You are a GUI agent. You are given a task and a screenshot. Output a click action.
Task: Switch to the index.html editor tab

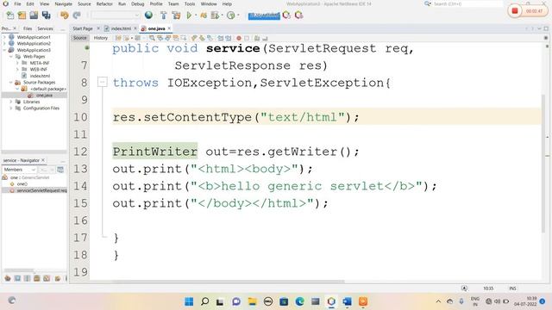pyautogui.click(x=121, y=28)
